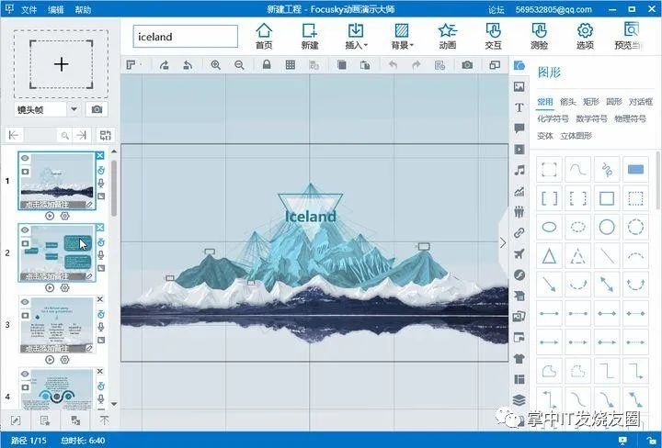Click the 首页 home icon
The image size is (662, 448).
point(264,36)
